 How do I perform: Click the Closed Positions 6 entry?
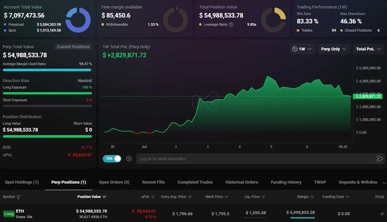[x=360, y=31]
